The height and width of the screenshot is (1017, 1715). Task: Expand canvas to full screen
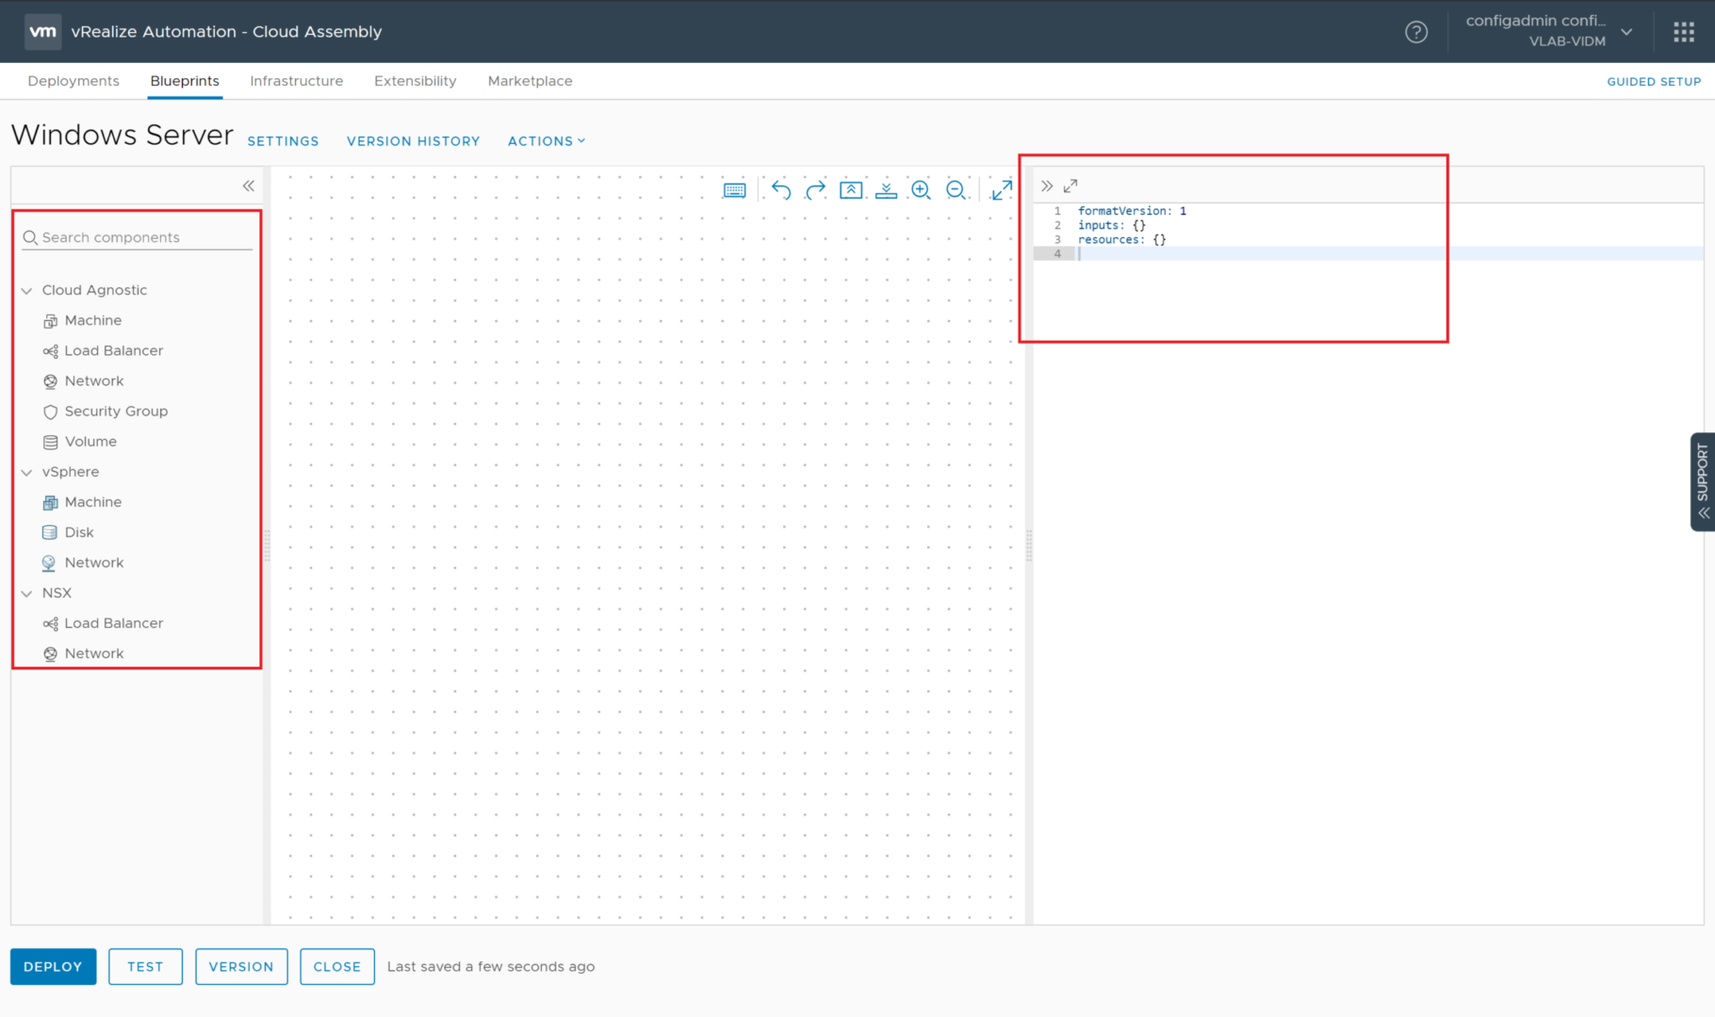[x=1002, y=190]
